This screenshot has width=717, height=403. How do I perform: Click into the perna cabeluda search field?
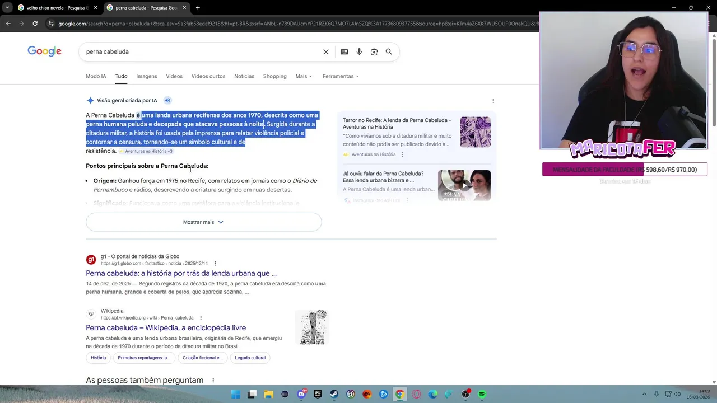tap(201, 51)
